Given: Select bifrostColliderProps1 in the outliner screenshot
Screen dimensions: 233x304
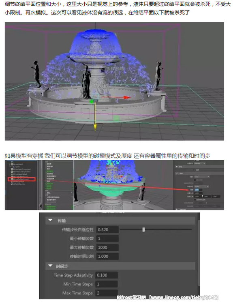Looking at the screenshot, I should (21, 179).
